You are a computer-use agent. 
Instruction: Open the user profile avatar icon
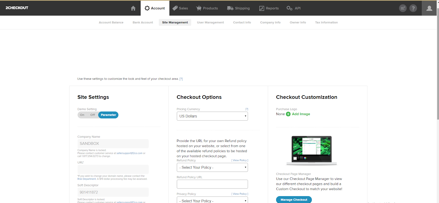pyautogui.click(x=429, y=8)
